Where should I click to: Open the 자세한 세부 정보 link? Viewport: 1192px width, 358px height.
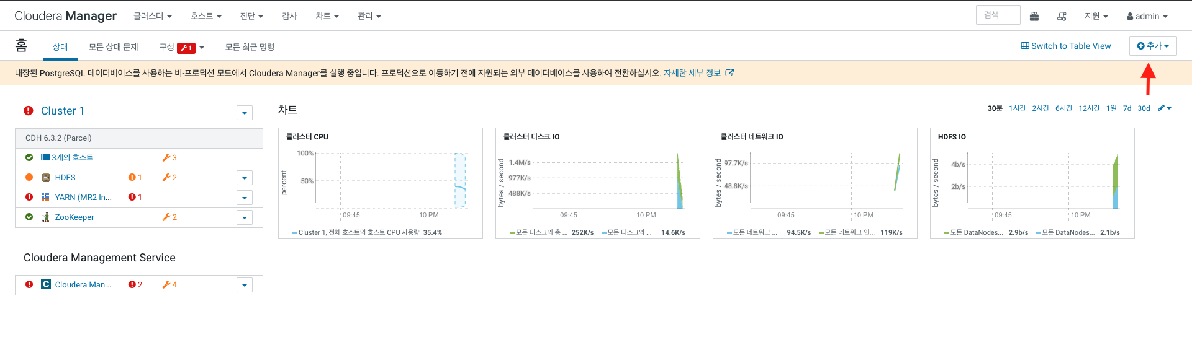point(692,73)
